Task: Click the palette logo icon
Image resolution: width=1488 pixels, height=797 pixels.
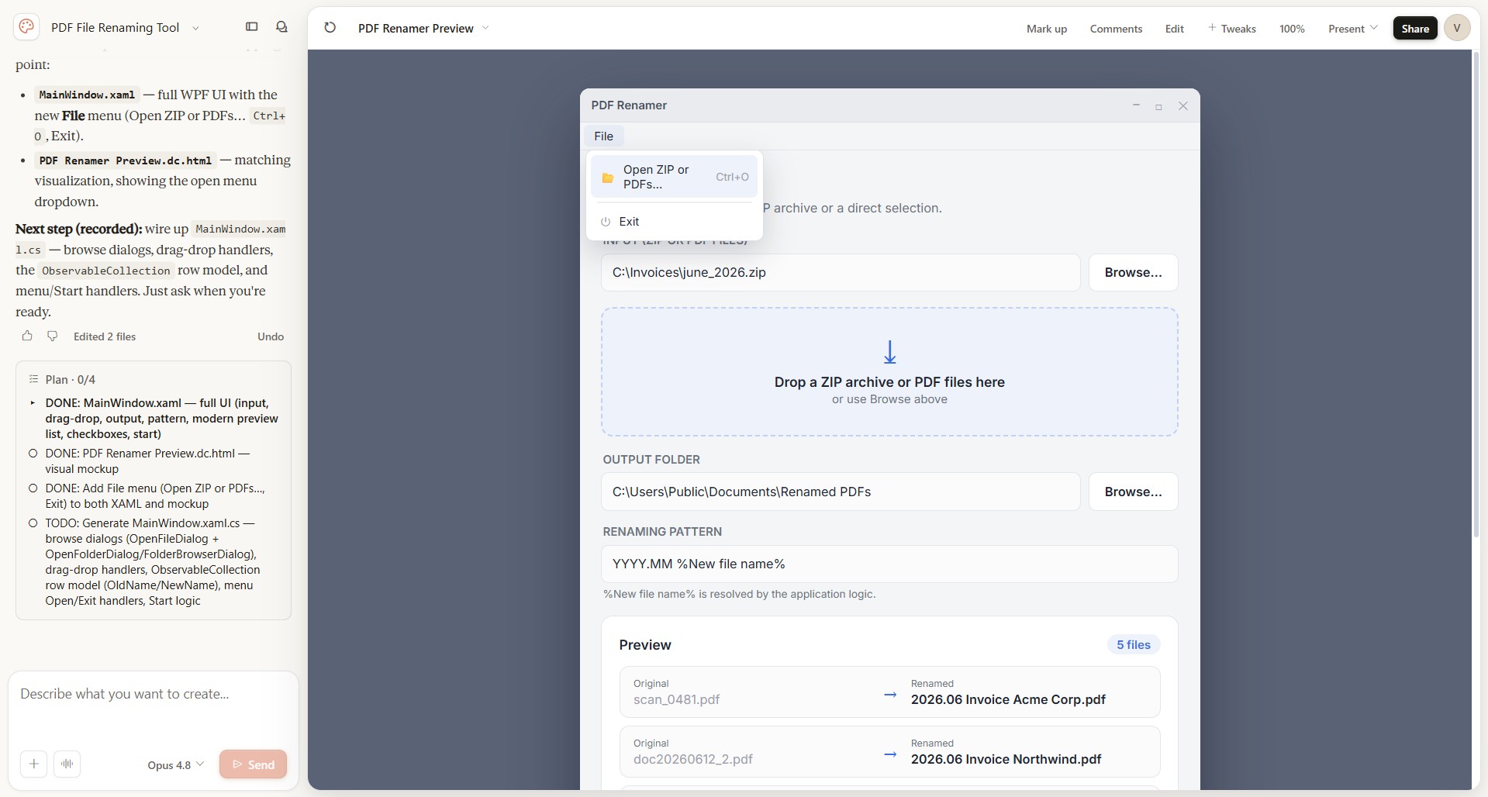Action: tap(26, 27)
